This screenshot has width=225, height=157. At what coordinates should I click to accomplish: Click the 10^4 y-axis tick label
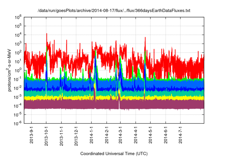tap(18, 35)
